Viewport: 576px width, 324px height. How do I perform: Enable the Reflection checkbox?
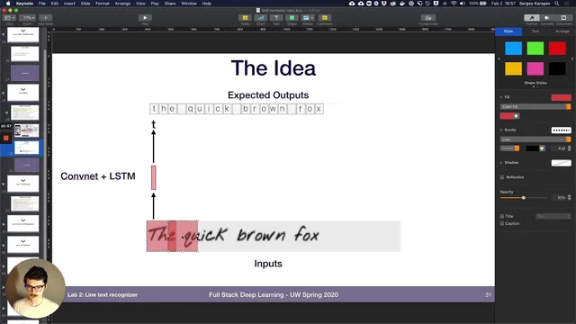coord(502,177)
